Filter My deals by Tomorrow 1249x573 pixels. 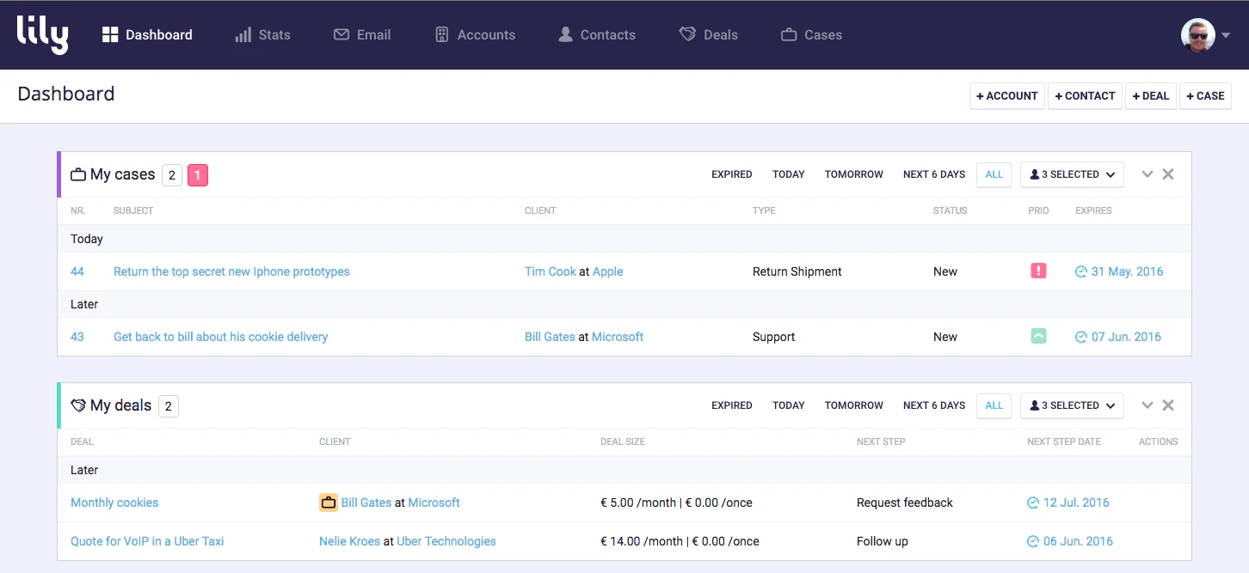click(854, 405)
